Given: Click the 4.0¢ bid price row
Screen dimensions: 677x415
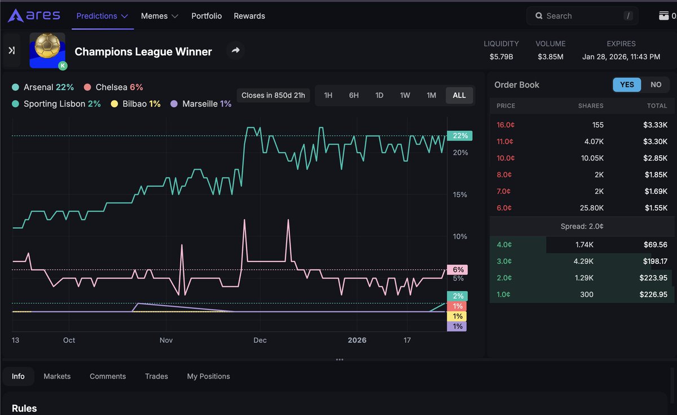Looking at the screenshot, I should 582,245.
